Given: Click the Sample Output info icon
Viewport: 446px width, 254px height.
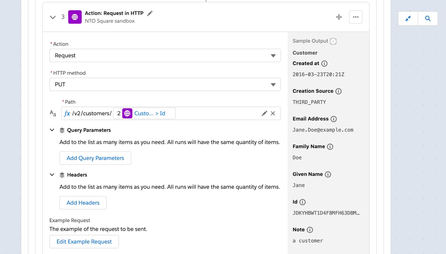Looking at the screenshot, I should [333, 41].
